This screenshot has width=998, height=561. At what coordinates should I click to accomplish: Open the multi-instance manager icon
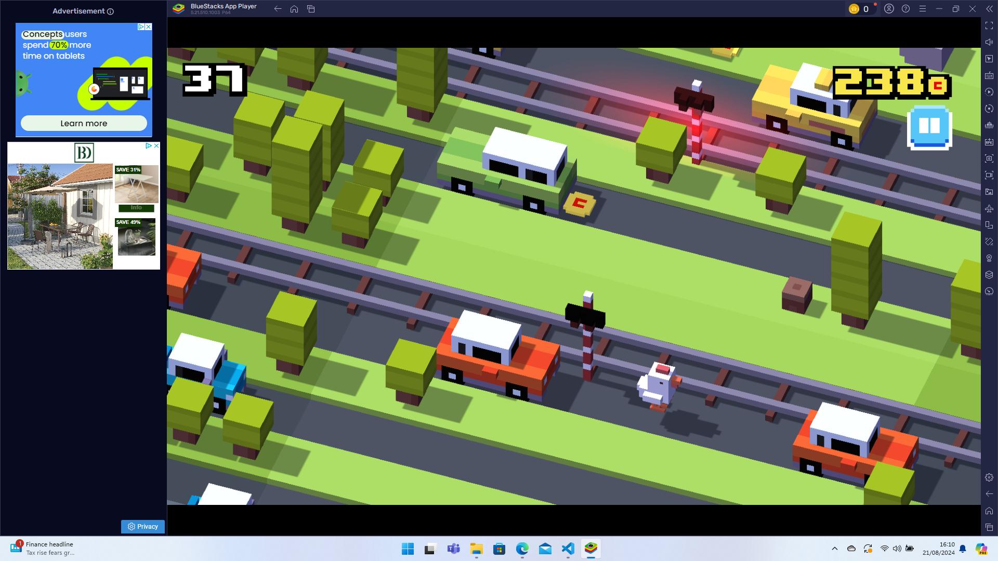click(989, 125)
